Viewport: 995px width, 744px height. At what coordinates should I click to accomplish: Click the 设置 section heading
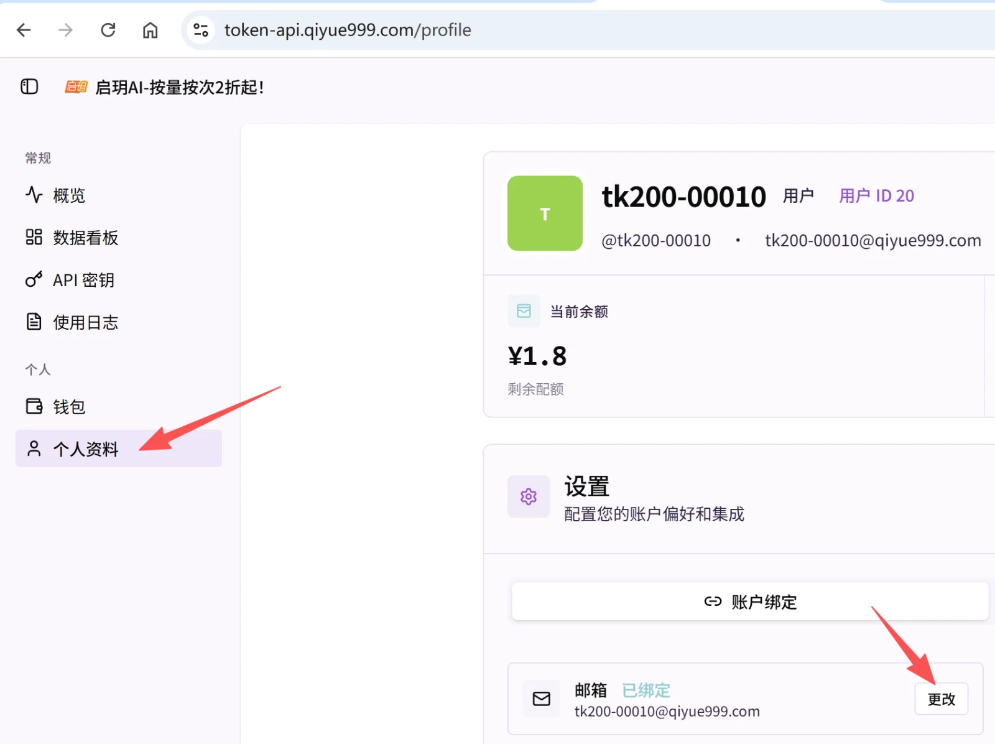pos(586,486)
